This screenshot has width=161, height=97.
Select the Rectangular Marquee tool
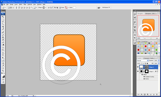[x=3, y=19]
